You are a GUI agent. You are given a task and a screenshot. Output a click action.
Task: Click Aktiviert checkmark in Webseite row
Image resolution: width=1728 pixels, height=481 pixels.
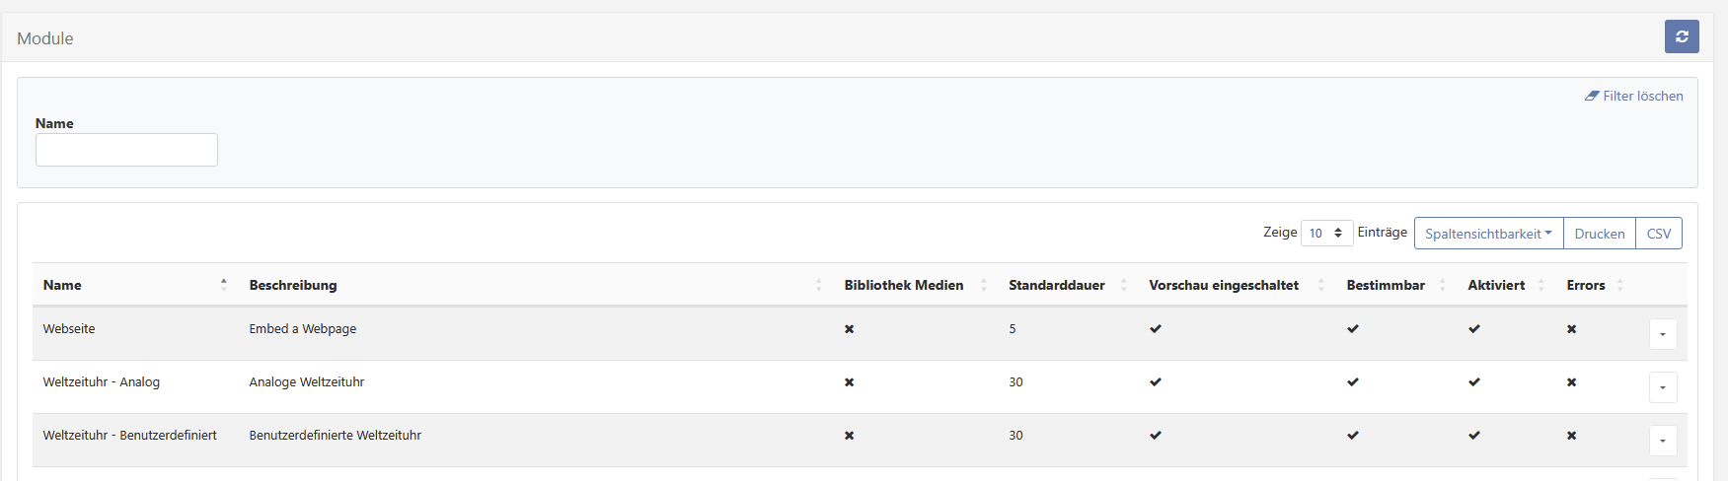1474,329
